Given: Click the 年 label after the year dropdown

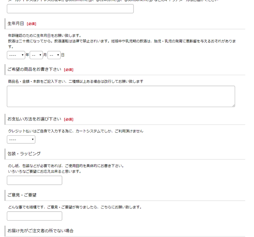Looking at the screenshot, I should 27,55.
